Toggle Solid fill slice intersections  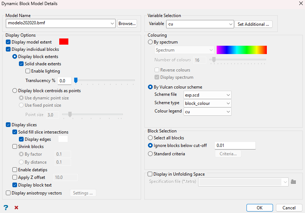(15, 132)
